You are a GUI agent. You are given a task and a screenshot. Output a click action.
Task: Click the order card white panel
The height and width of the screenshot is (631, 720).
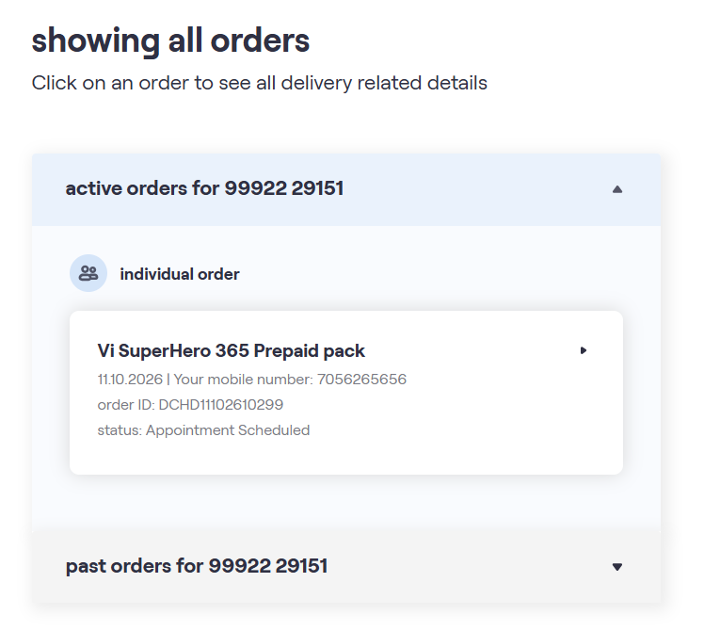point(346,393)
